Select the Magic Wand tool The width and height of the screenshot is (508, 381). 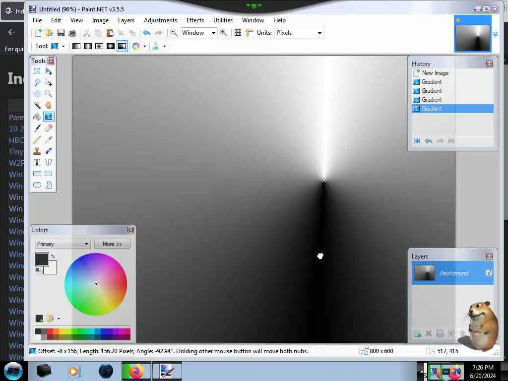click(x=37, y=105)
